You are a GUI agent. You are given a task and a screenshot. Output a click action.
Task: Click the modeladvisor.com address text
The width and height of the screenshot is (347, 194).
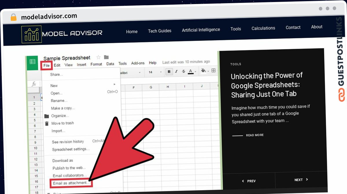(x=49, y=17)
